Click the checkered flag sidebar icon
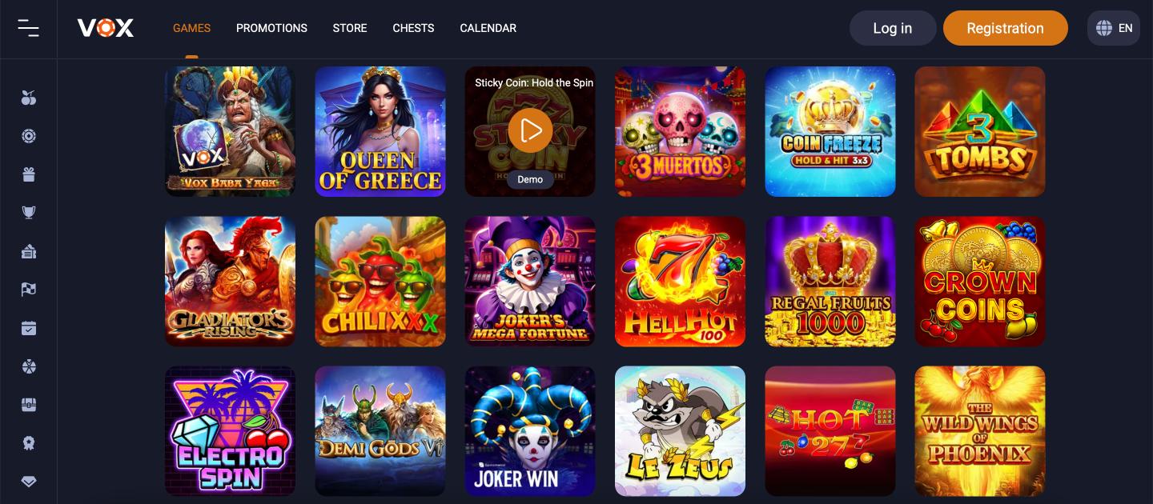Image resolution: width=1153 pixels, height=504 pixels. coord(29,290)
